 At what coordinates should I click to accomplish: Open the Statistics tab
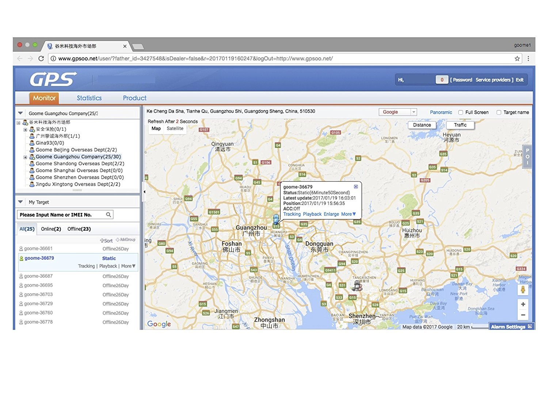(89, 98)
